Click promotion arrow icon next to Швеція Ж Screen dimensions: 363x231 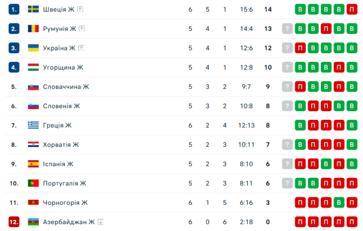click(x=80, y=10)
